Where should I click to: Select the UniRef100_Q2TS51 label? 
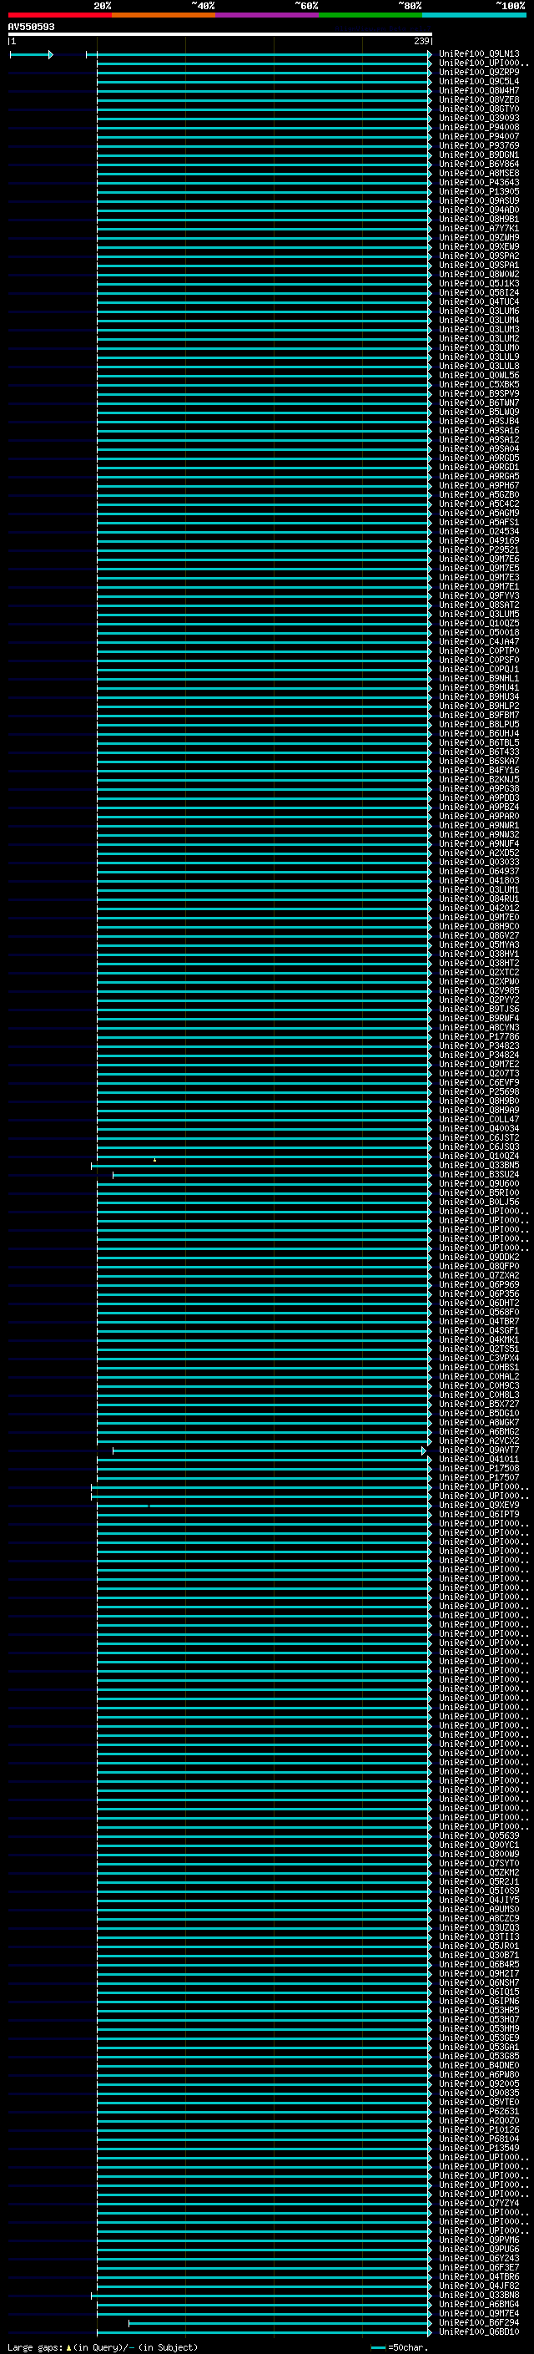[478, 1349]
